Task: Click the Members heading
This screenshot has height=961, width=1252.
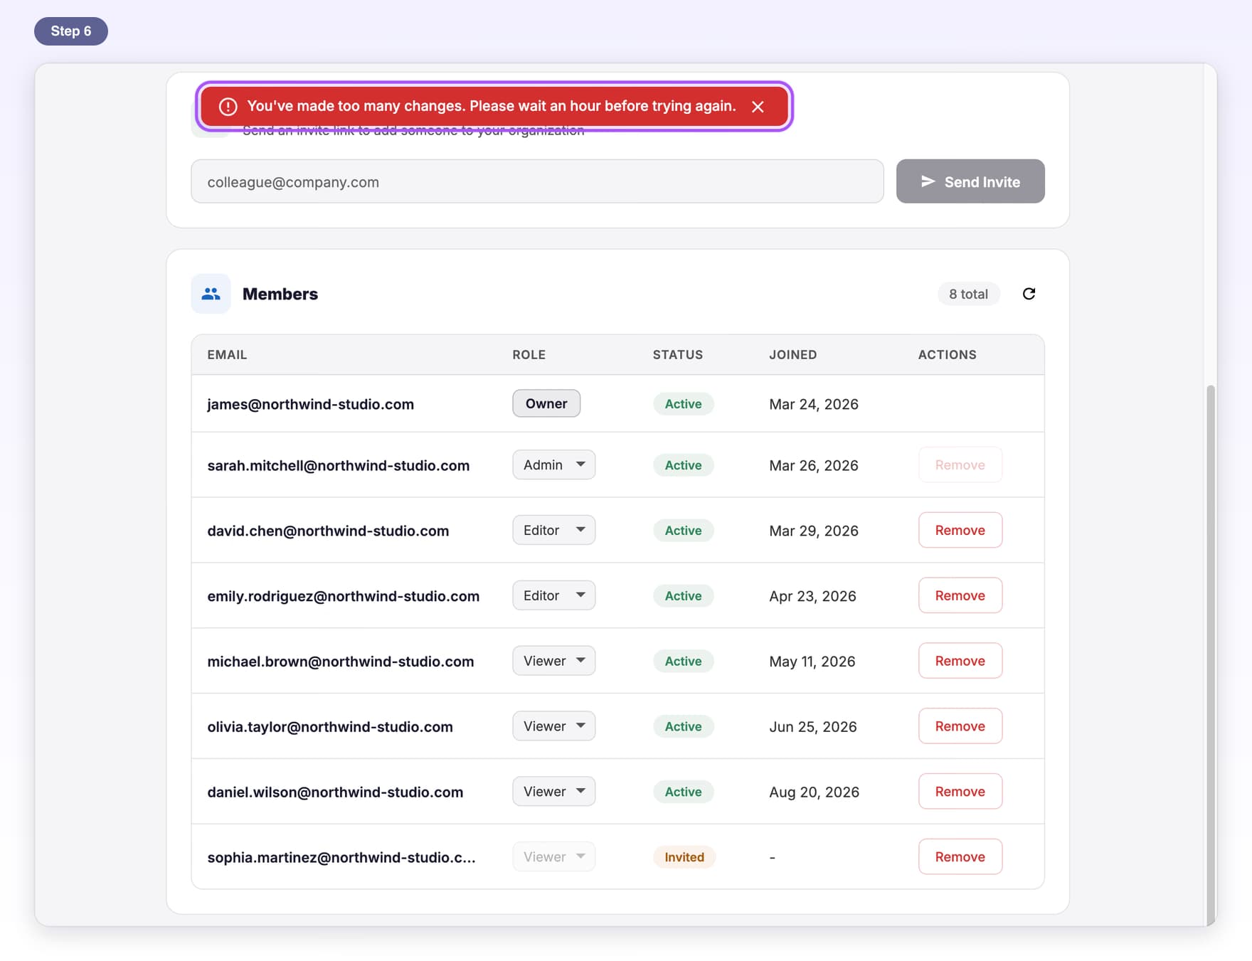Action: tap(280, 294)
